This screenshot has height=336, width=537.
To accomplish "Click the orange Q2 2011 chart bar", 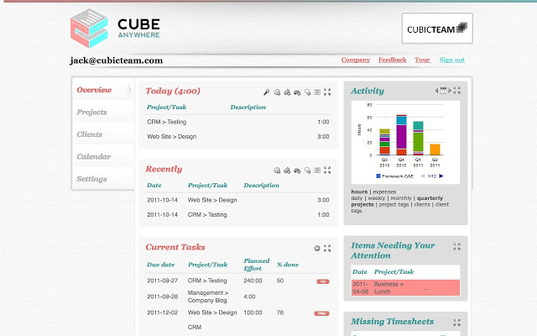I will tap(435, 149).
